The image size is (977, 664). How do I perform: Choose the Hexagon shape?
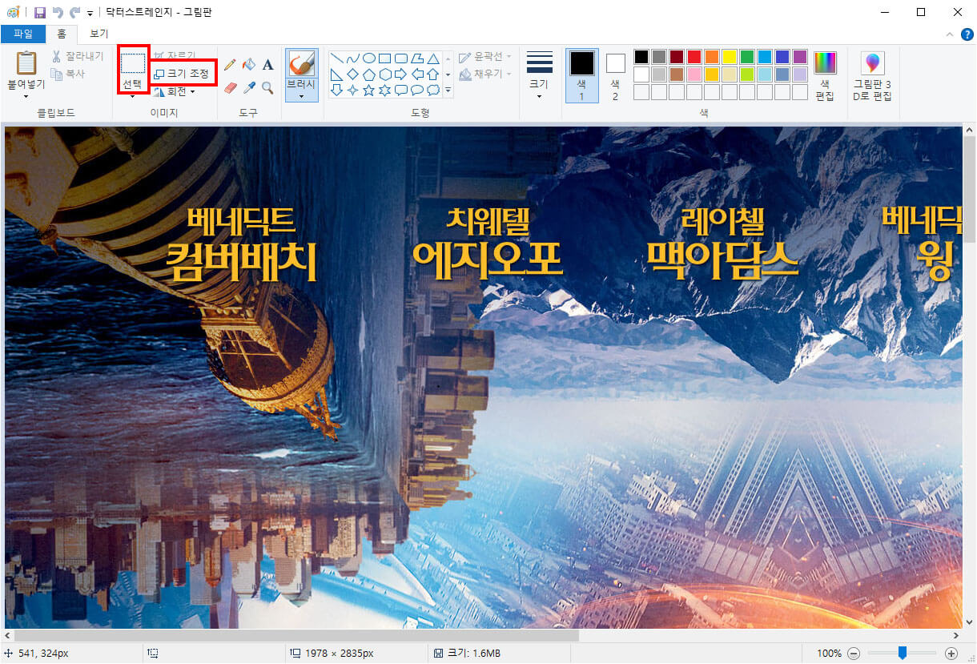click(x=385, y=74)
